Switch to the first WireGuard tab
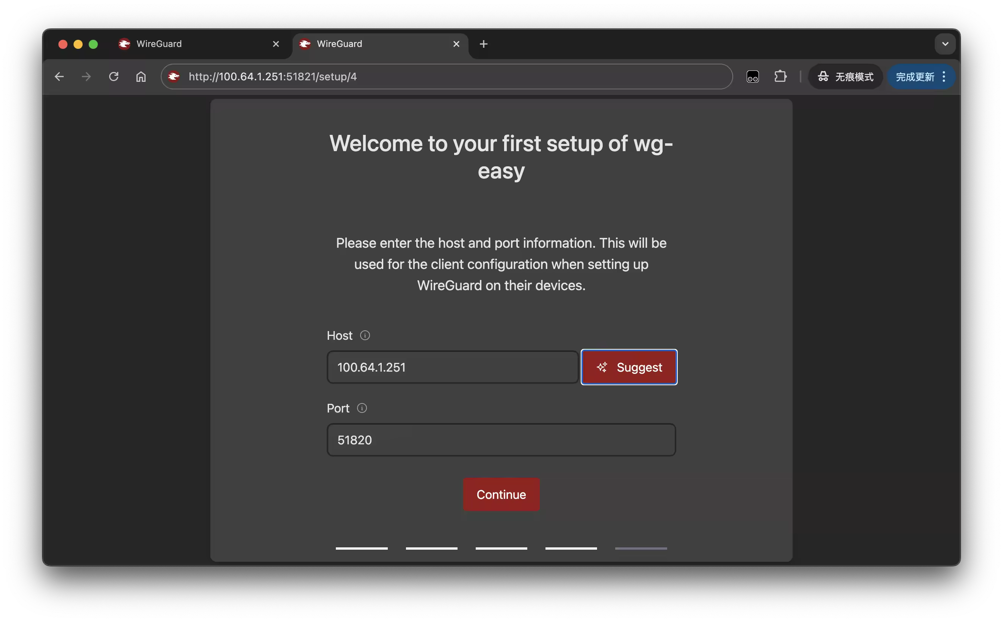Screen dimensions: 1003x622 199,44
